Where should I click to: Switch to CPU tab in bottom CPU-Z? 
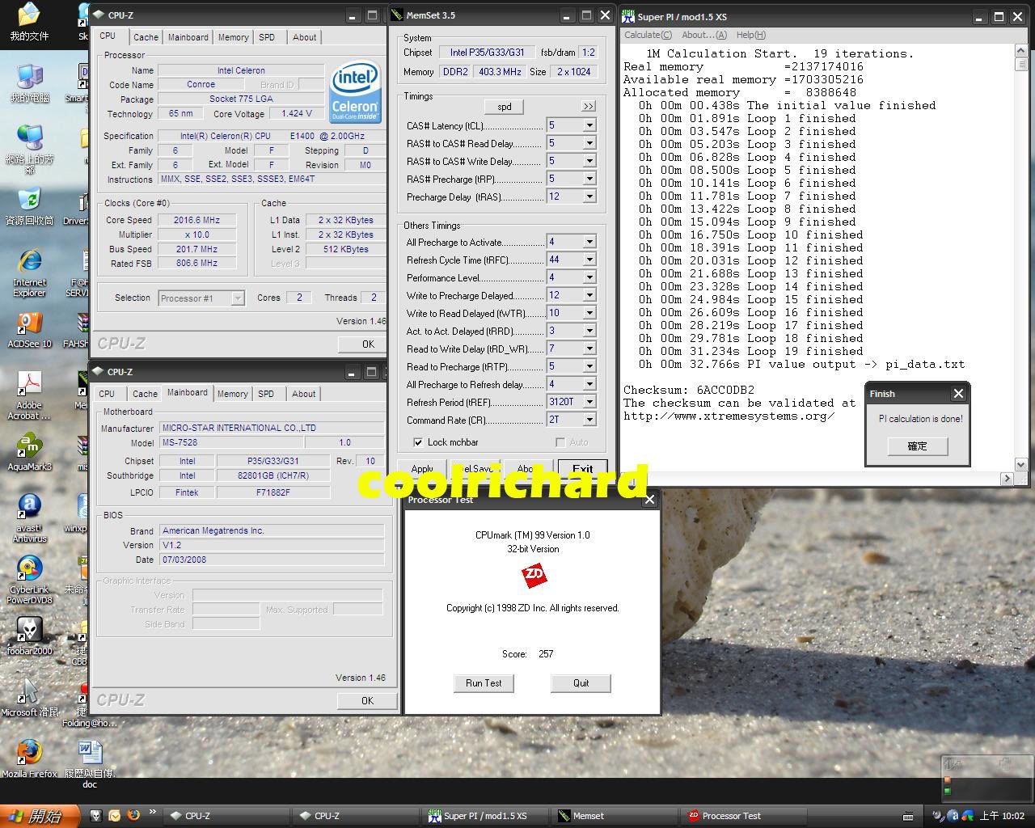107,394
